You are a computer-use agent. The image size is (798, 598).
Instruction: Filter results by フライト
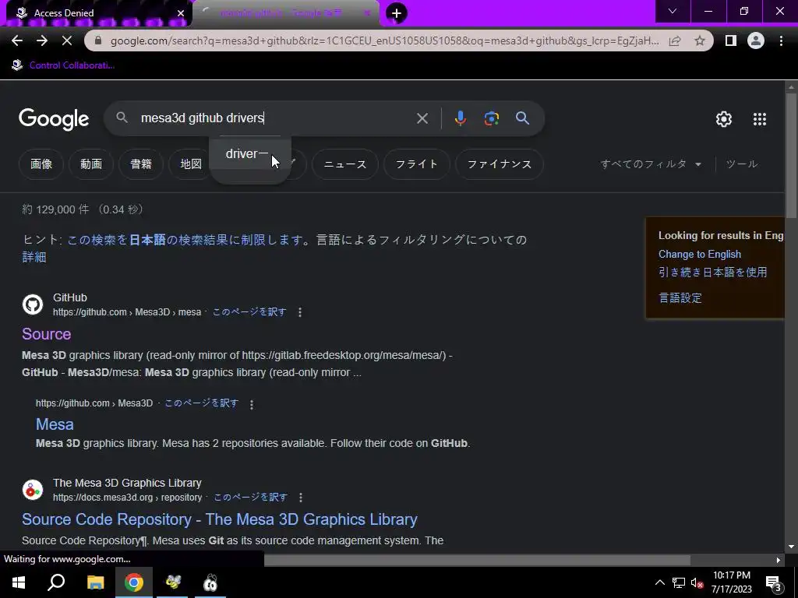coord(417,164)
